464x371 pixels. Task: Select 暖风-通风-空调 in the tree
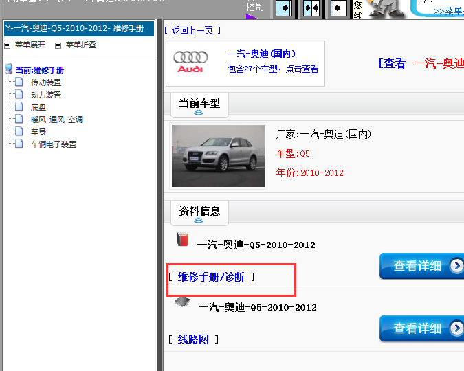(x=57, y=120)
